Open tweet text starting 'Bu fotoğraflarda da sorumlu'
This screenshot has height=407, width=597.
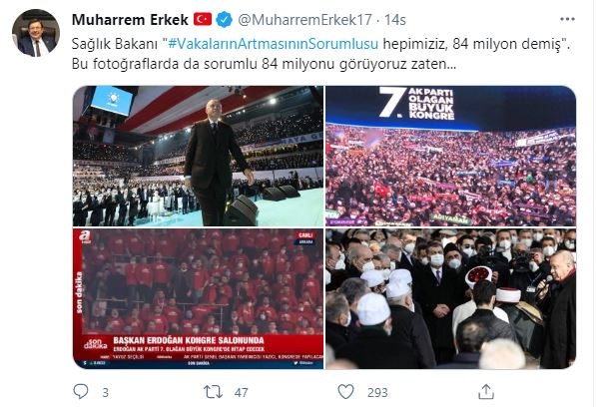(264, 64)
